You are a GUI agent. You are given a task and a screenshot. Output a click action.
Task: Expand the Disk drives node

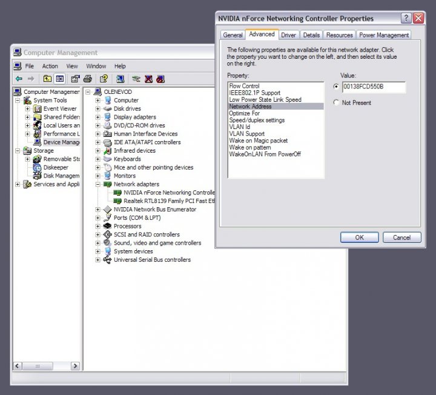(97, 109)
